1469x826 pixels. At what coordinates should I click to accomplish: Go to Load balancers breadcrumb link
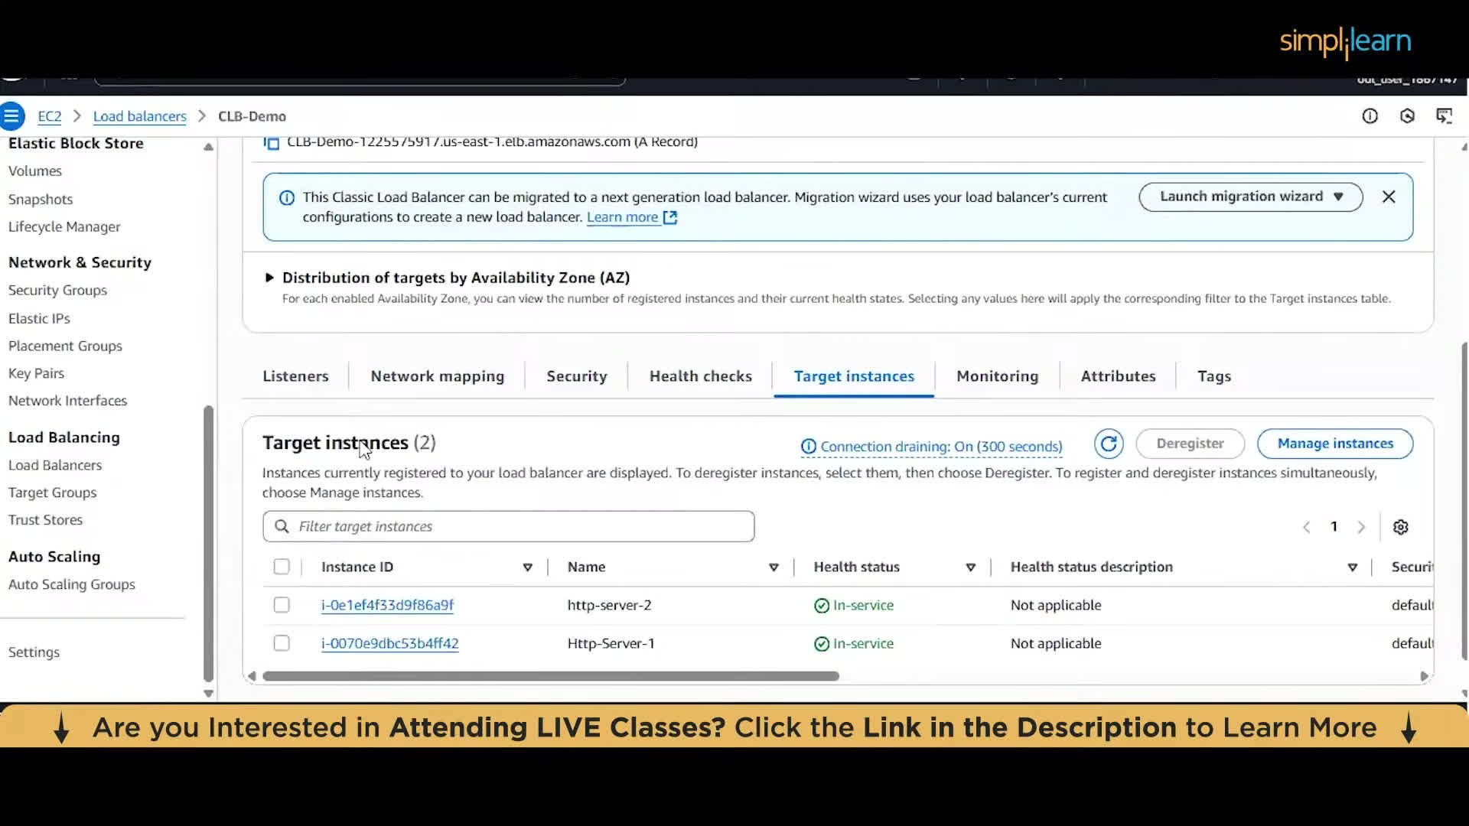coord(139,116)
